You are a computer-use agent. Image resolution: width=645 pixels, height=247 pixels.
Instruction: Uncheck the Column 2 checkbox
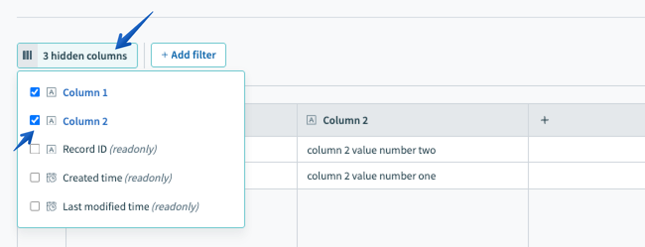point(35,120)
